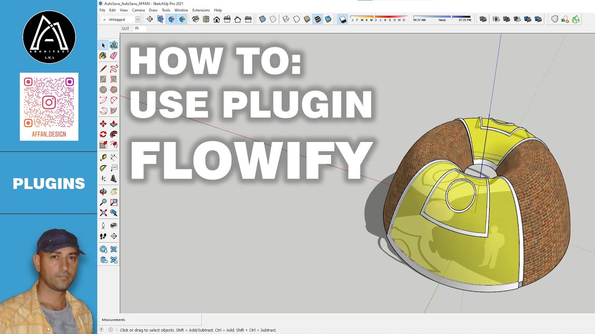Pick the Paint Bucket tool

pyautogui.click(x=103, y=56)
